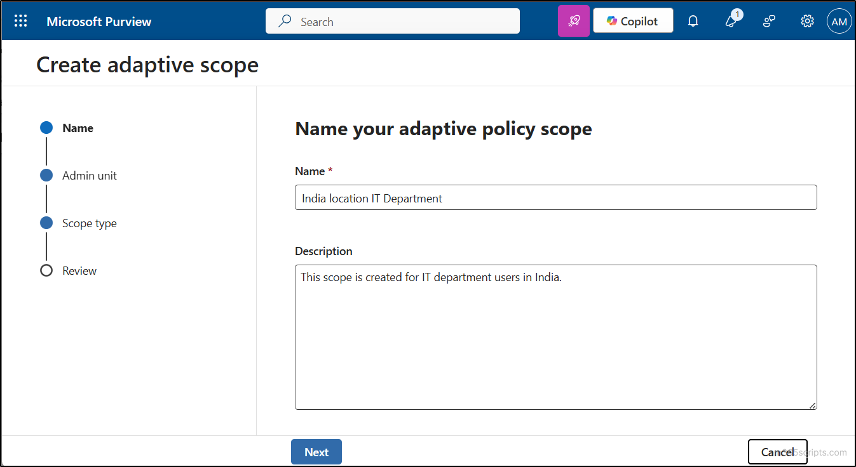Click the 'Name your adaptive policy scope' heading
Image resolution: width=856 pixels, height=467 pixels.
pyautogui.click(x=444, y=129)
